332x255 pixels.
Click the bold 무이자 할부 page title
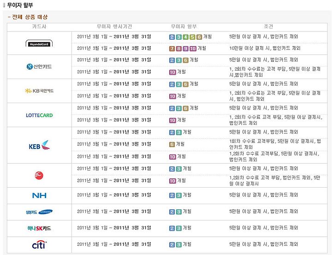point(20,5)
